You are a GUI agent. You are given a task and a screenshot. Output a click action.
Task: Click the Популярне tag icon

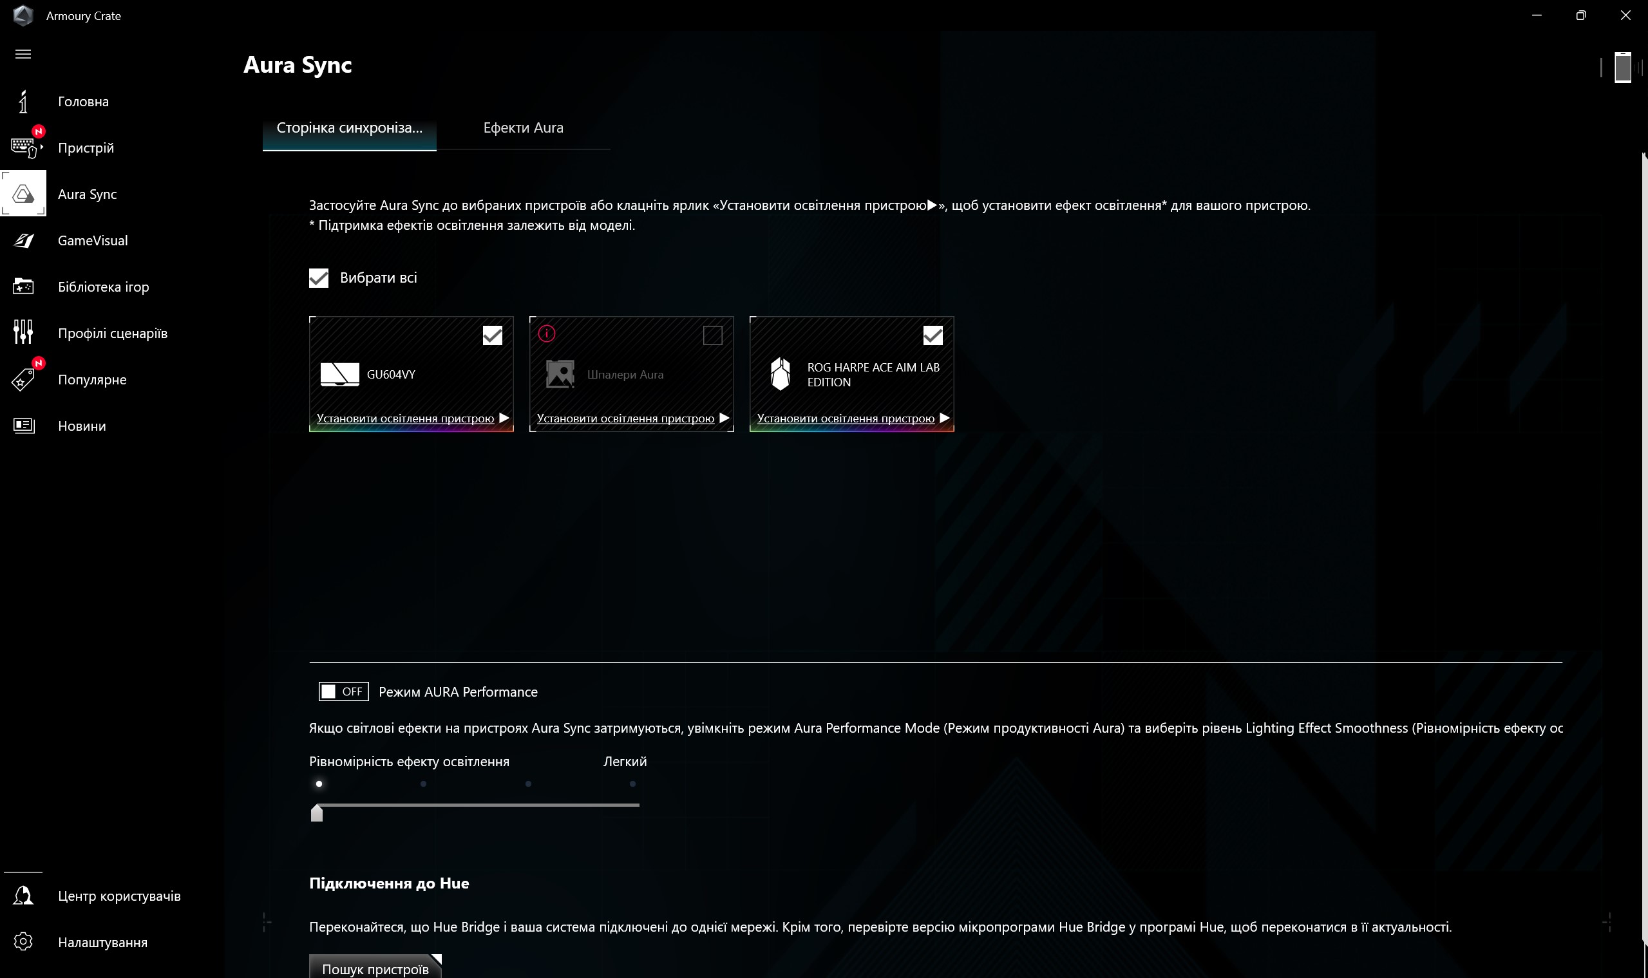(x=23, y=380)
